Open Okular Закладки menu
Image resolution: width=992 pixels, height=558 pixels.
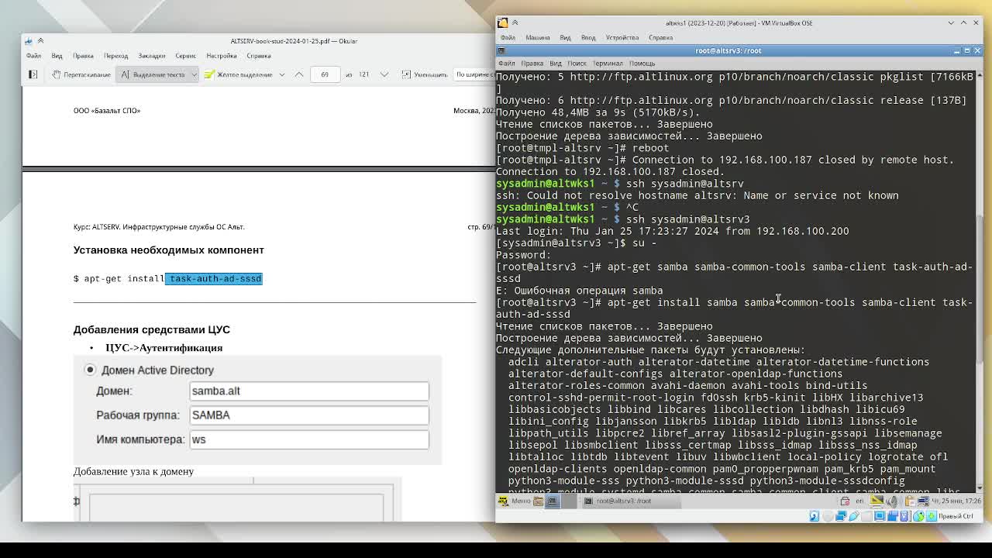152,56
